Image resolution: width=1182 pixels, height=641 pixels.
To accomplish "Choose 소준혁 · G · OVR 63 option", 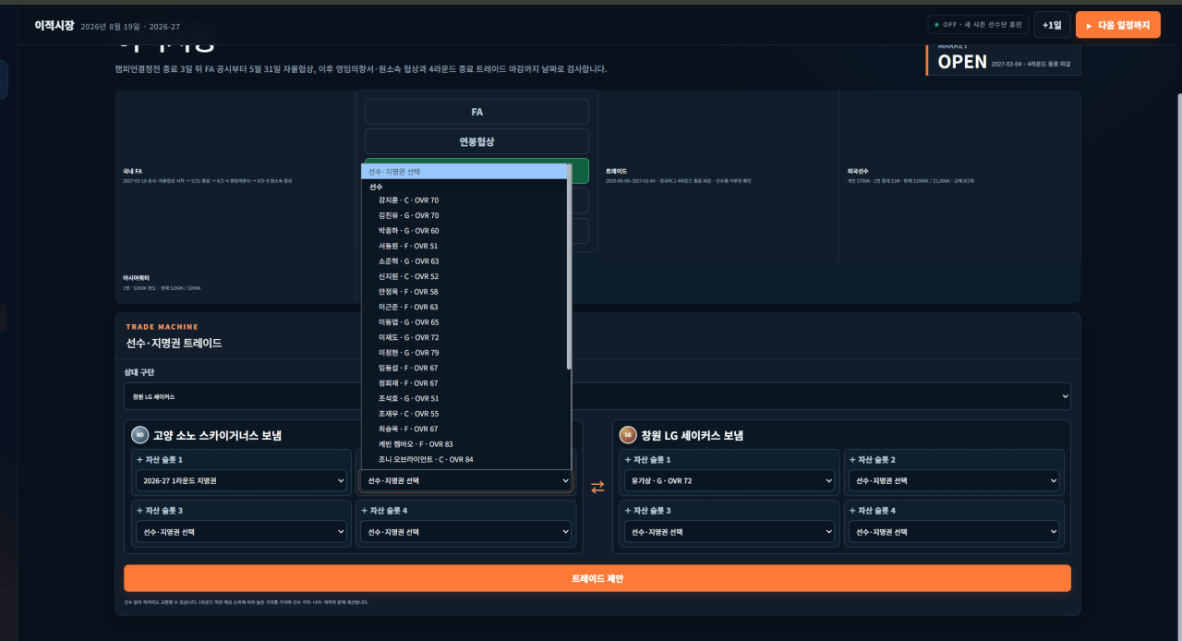I will point(464,261).
